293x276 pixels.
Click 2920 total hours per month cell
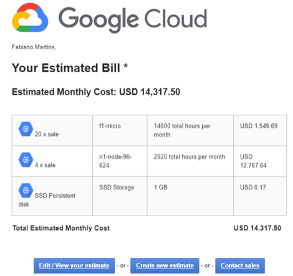pyautogui.click(x=190, y=161)
